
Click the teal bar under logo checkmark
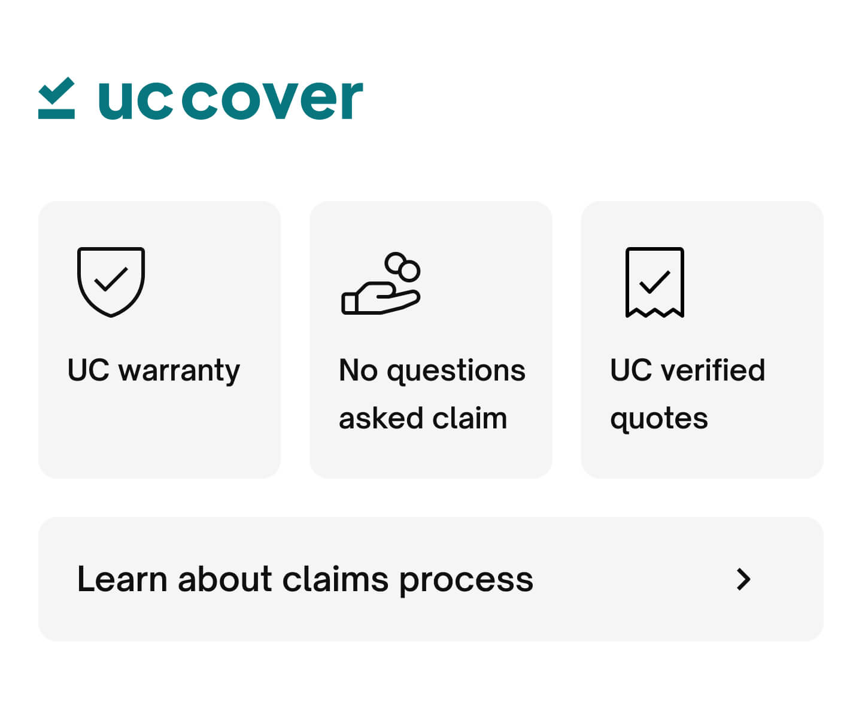click(x=56, y=113)
